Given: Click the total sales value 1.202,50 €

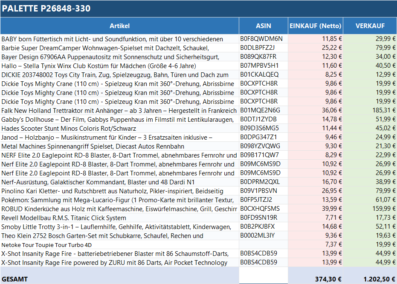Looking at the screenshot, I should 370,279.
